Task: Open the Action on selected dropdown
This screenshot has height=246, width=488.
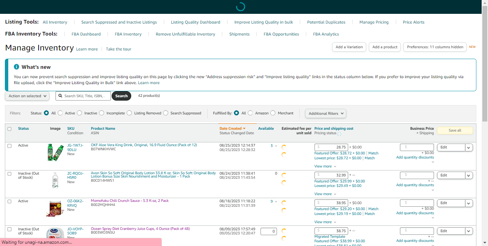Action: tap(27, 96)
